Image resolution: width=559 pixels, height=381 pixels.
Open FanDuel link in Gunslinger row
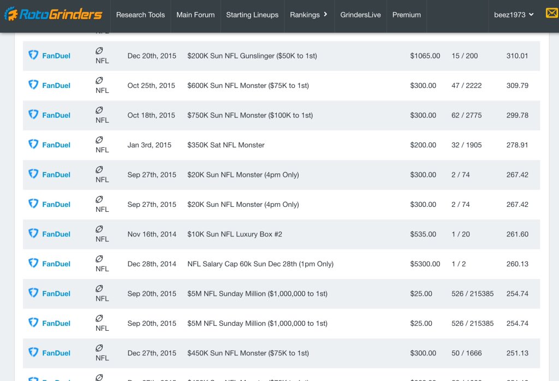[56, 56]
